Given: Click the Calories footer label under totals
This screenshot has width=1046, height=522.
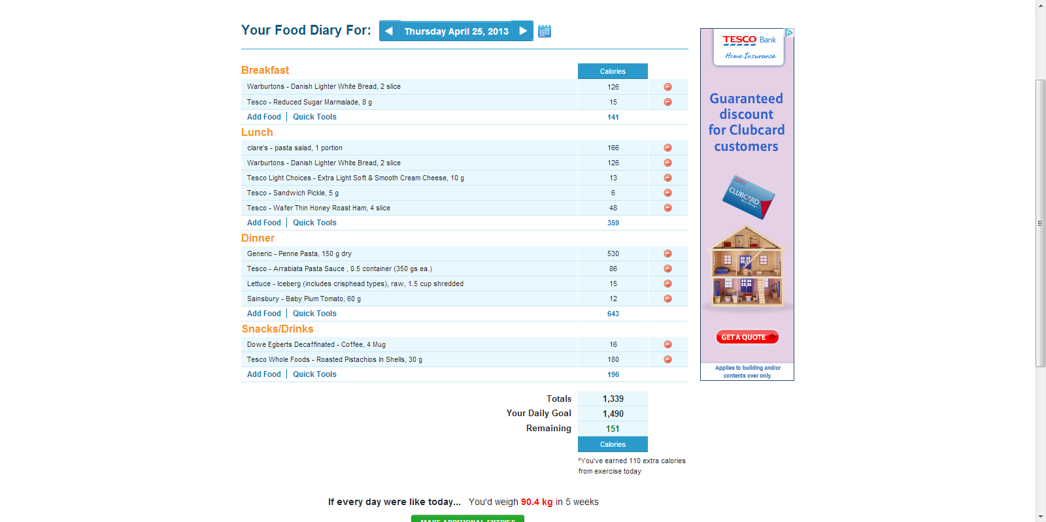Looking at the screenshot, I should pyautogui.click(x=613, y=444).
